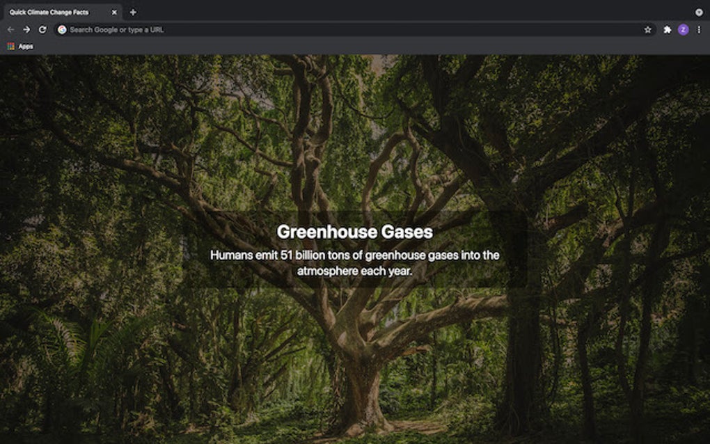Open the Extensions puzzle-piece menu
This screenshot has width=710, height=444.
(668, 29)
